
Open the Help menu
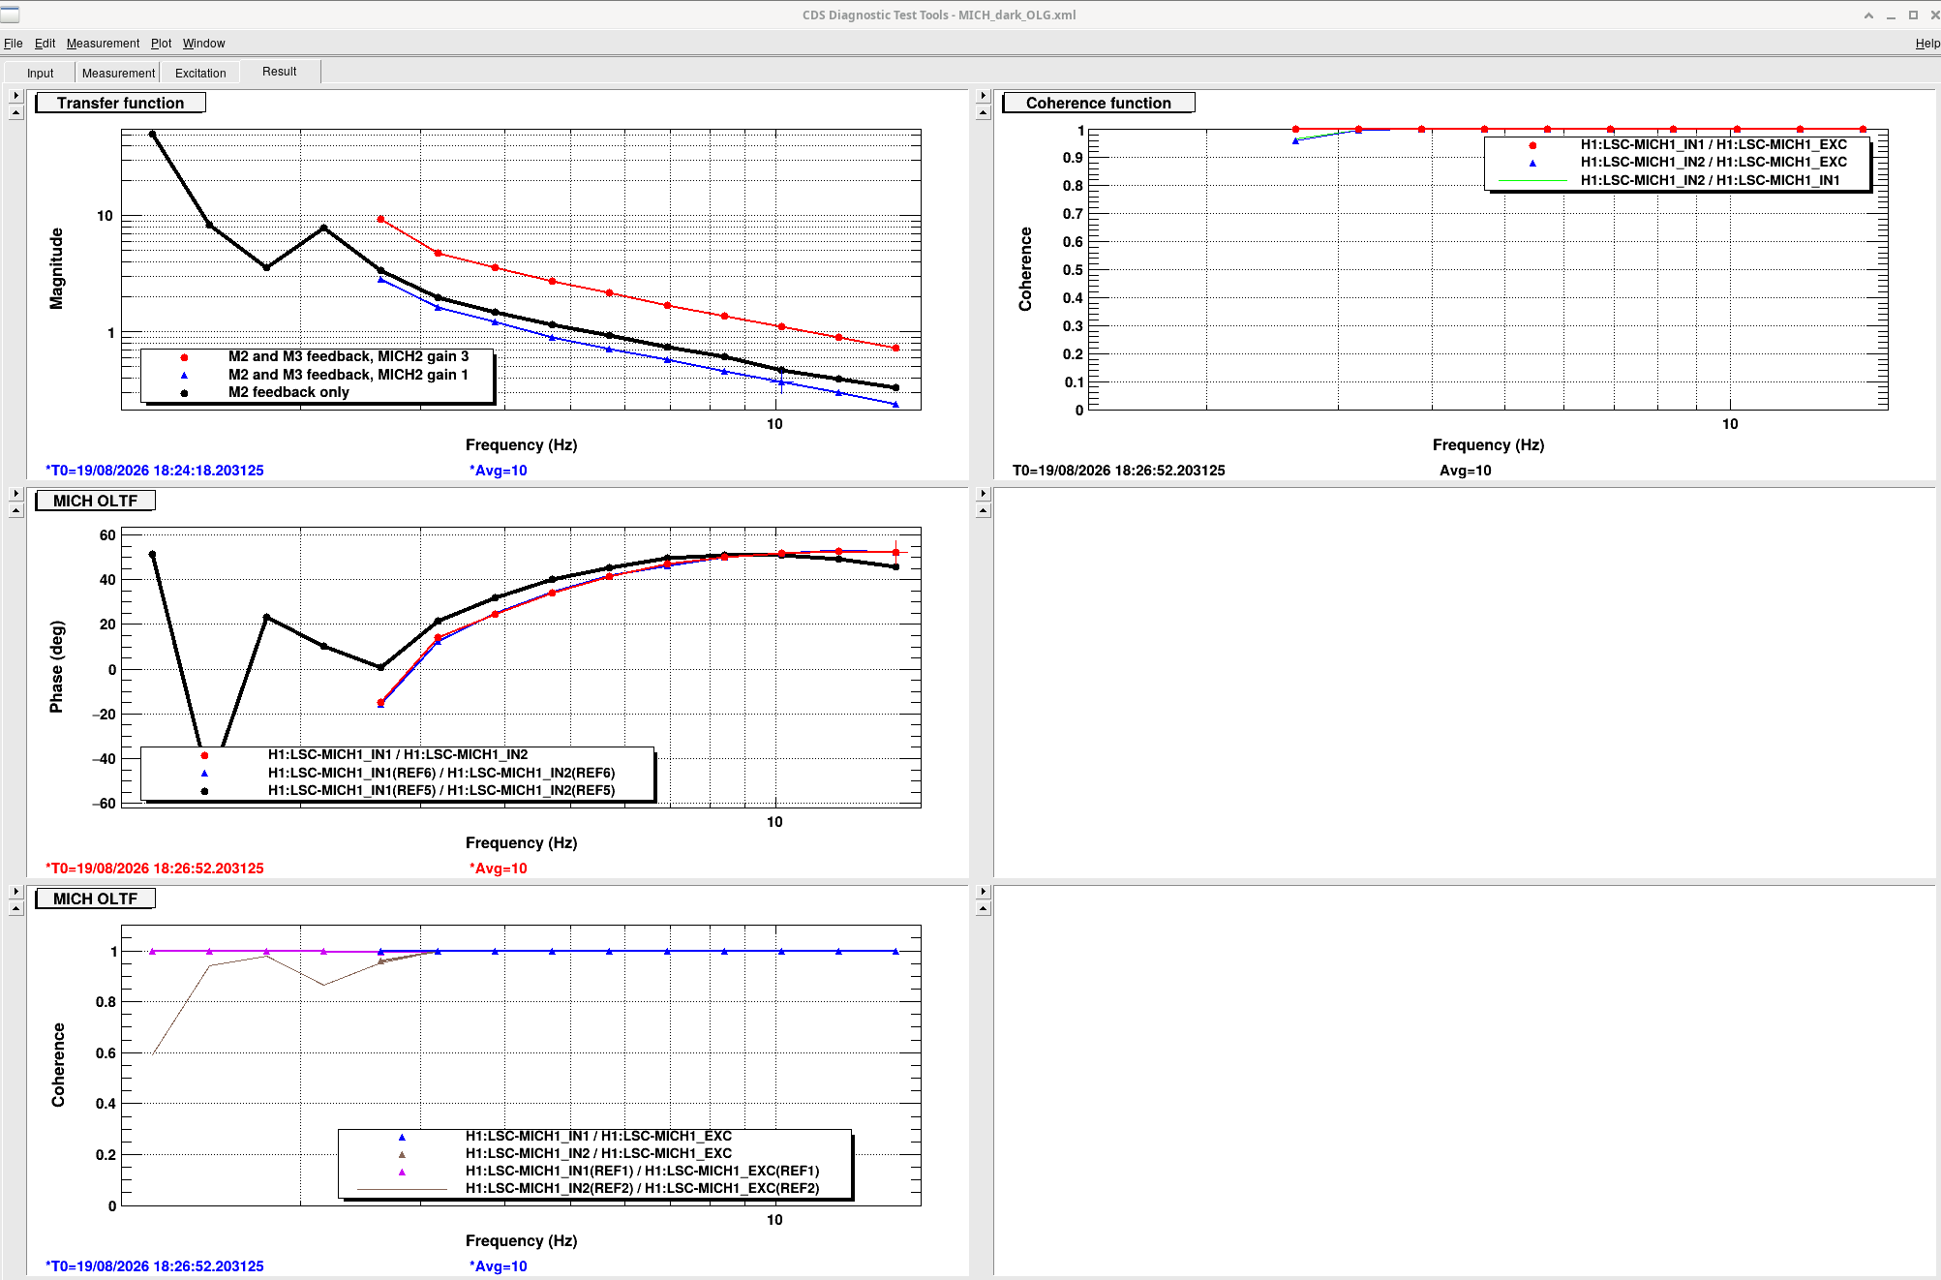click(1926, 44)
